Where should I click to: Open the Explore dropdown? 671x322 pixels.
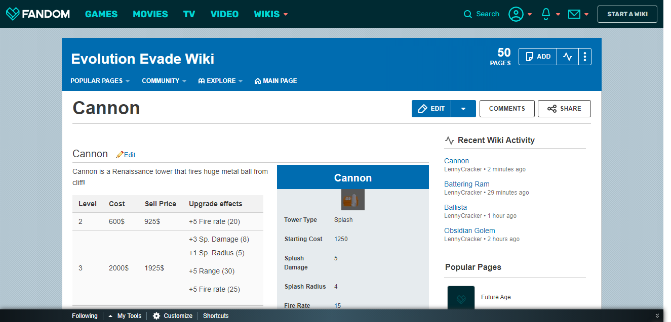[220, 81]
